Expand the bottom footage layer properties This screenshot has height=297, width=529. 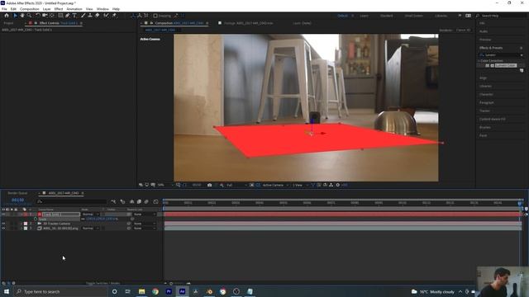21,229
